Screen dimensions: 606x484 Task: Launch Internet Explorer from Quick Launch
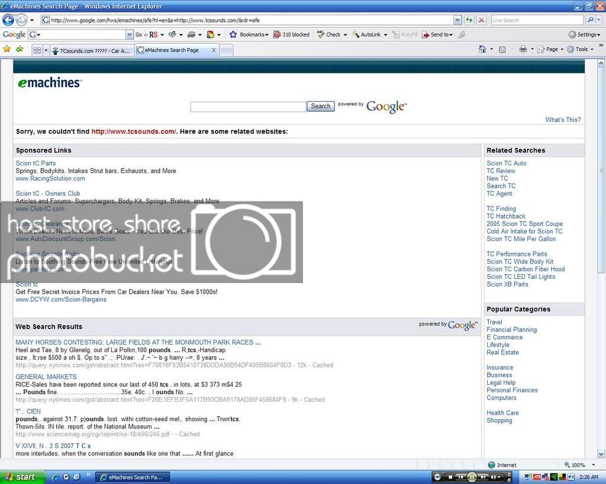[55, 477]
